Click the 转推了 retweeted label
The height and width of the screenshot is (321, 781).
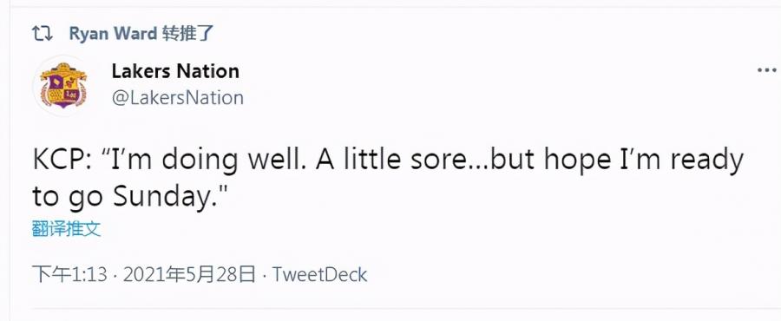(187, 34)
